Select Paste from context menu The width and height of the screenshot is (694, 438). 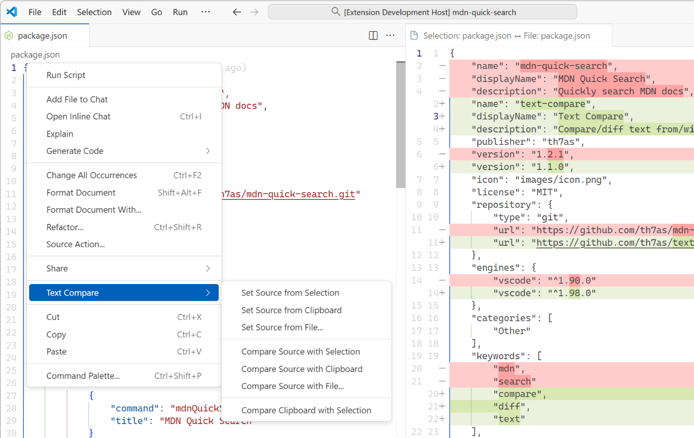[x=124, y=352]
